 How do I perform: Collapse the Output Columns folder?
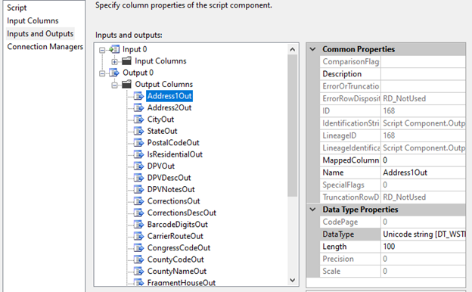tap(115, 85)
